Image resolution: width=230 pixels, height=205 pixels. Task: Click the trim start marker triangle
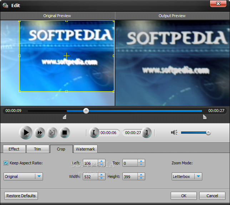pos(65,117)
